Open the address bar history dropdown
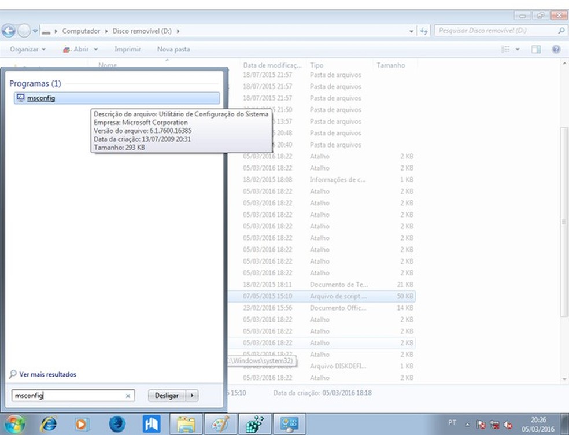This screenshot has height=435, width=569. coord(411,31)
